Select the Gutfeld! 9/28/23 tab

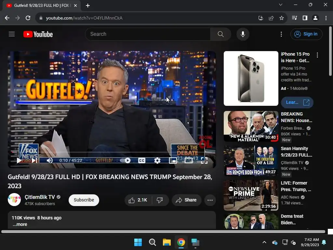coord(42,6)
